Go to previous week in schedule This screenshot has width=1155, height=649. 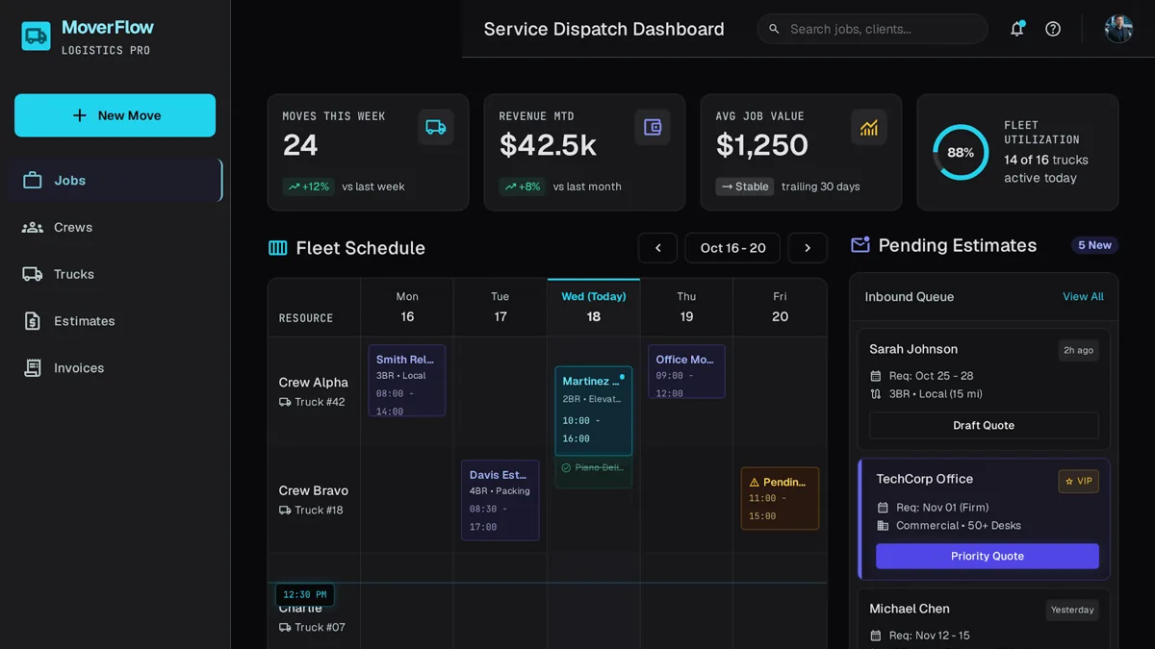tap(657, 248)
